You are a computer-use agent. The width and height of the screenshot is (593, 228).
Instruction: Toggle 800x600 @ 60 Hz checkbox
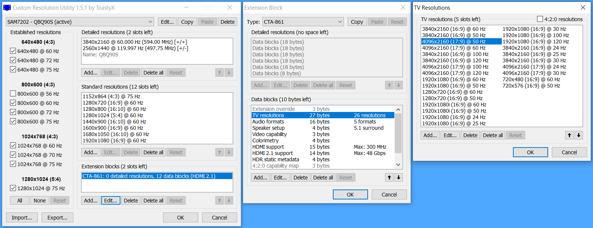coord(13,103)
